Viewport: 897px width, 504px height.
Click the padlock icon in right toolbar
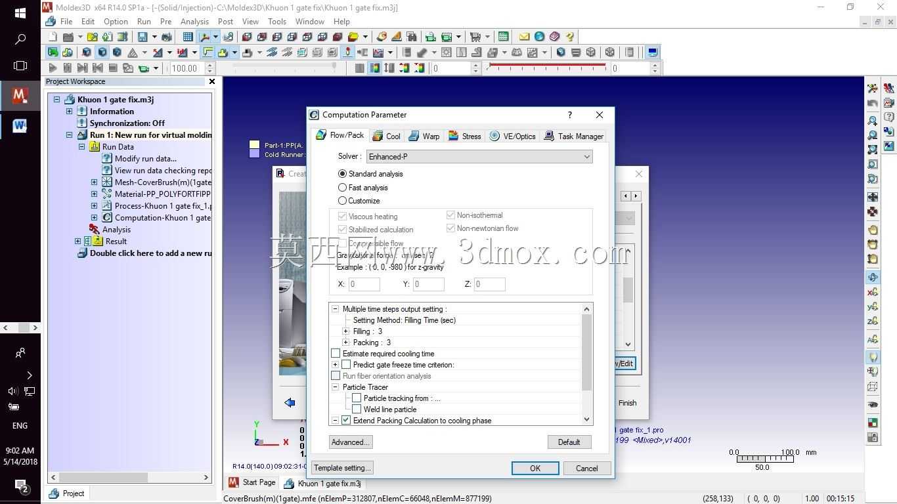(x=873, y=437)
